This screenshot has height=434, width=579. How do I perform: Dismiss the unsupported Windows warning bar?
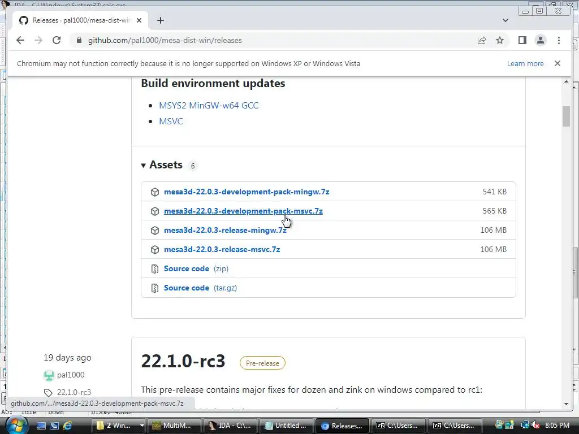[557, 63]
